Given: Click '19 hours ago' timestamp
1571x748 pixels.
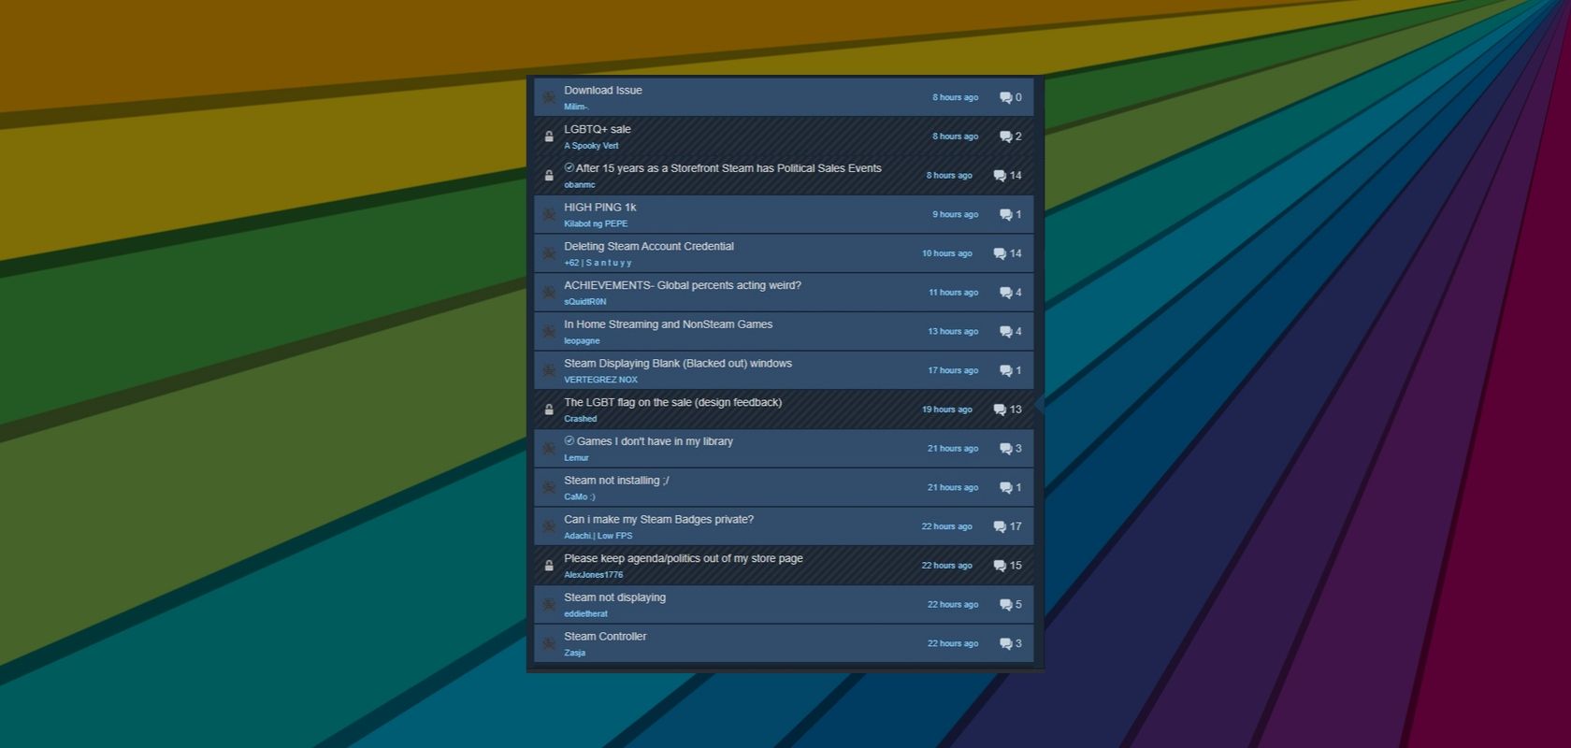Looking at the screenshot, I should 946,410.
